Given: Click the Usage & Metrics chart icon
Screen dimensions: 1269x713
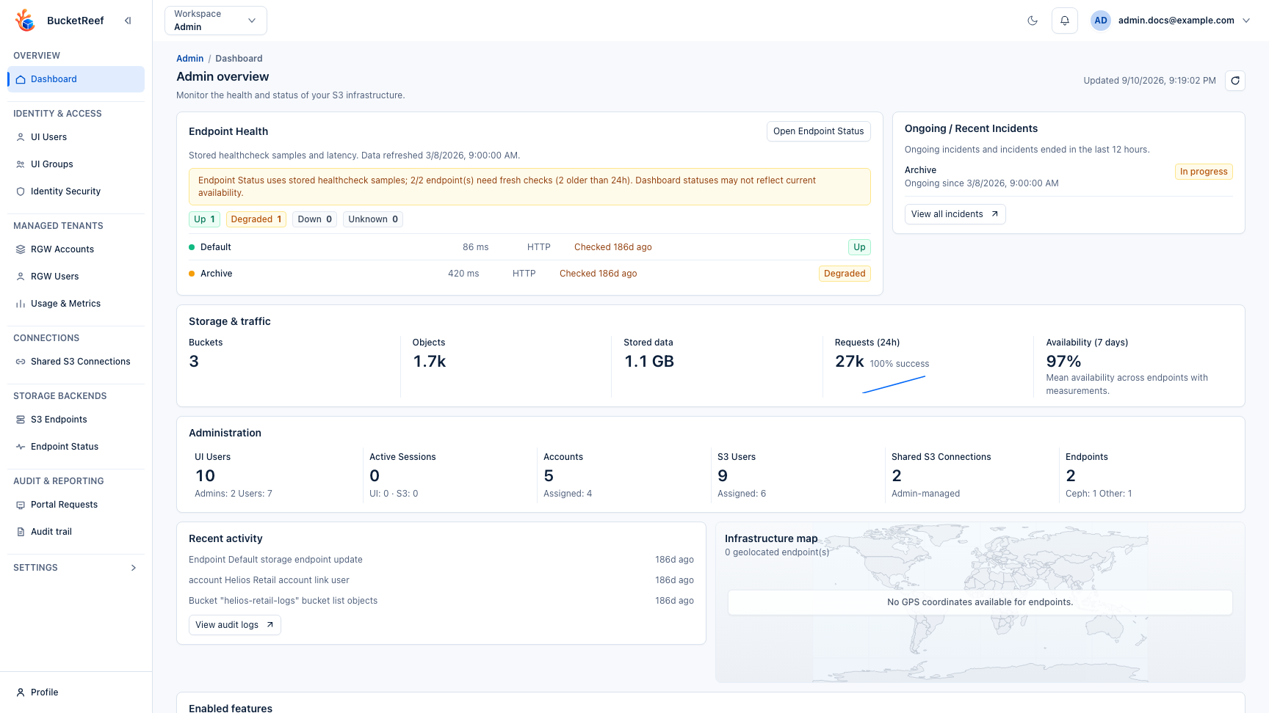Looking at the screenshot, I should [x=21, y=304].
